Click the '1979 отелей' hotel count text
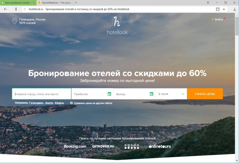This screenshot has width=239, height=163. pyautogui.click(x=27, y=23)
